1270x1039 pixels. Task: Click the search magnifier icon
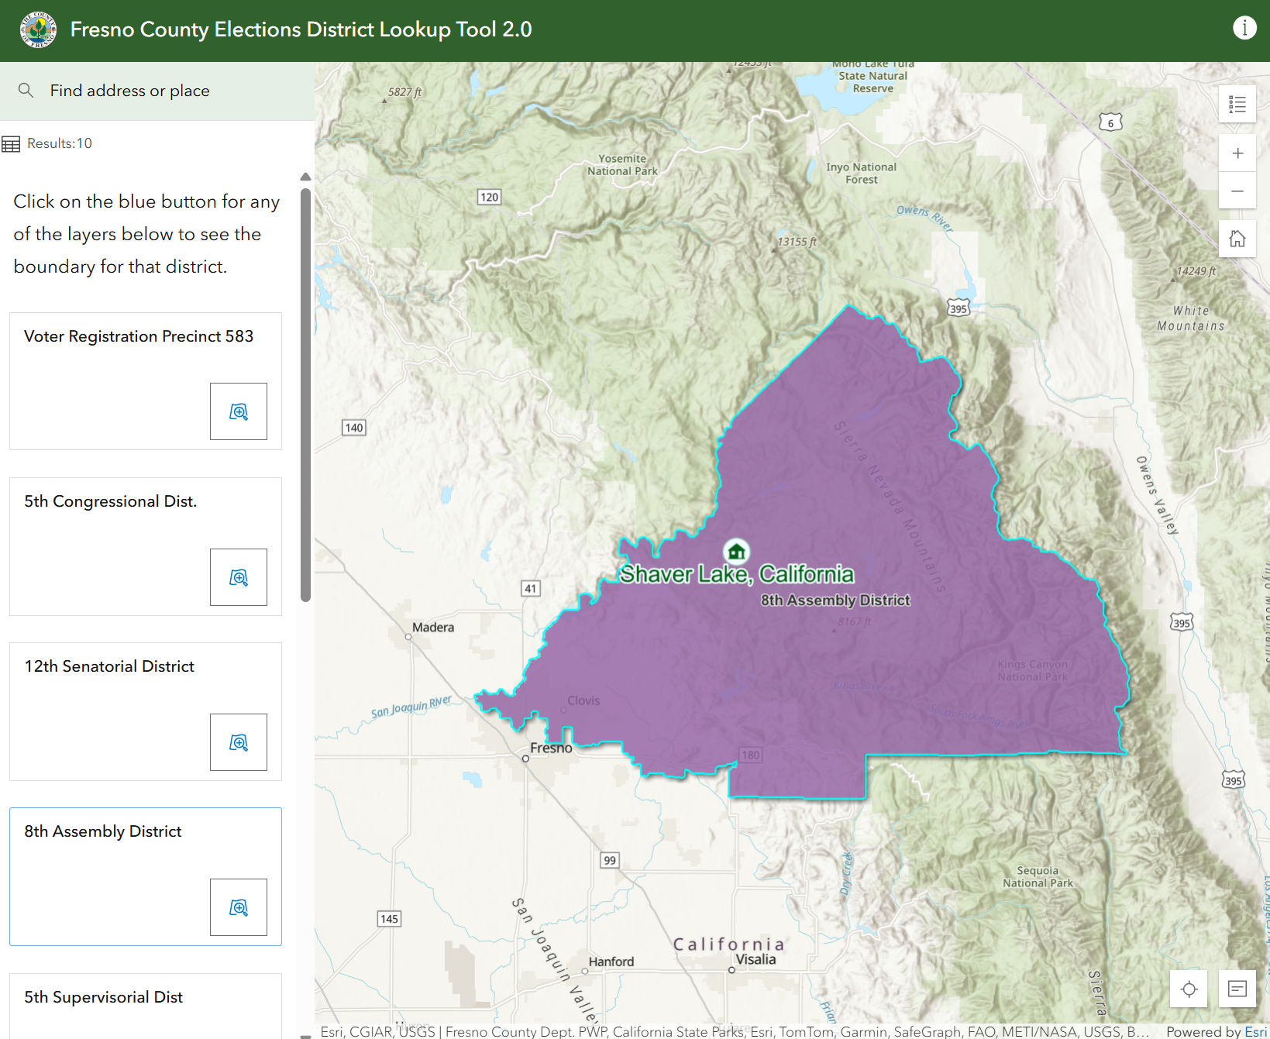pyautogui.click(x=26, y=90)
